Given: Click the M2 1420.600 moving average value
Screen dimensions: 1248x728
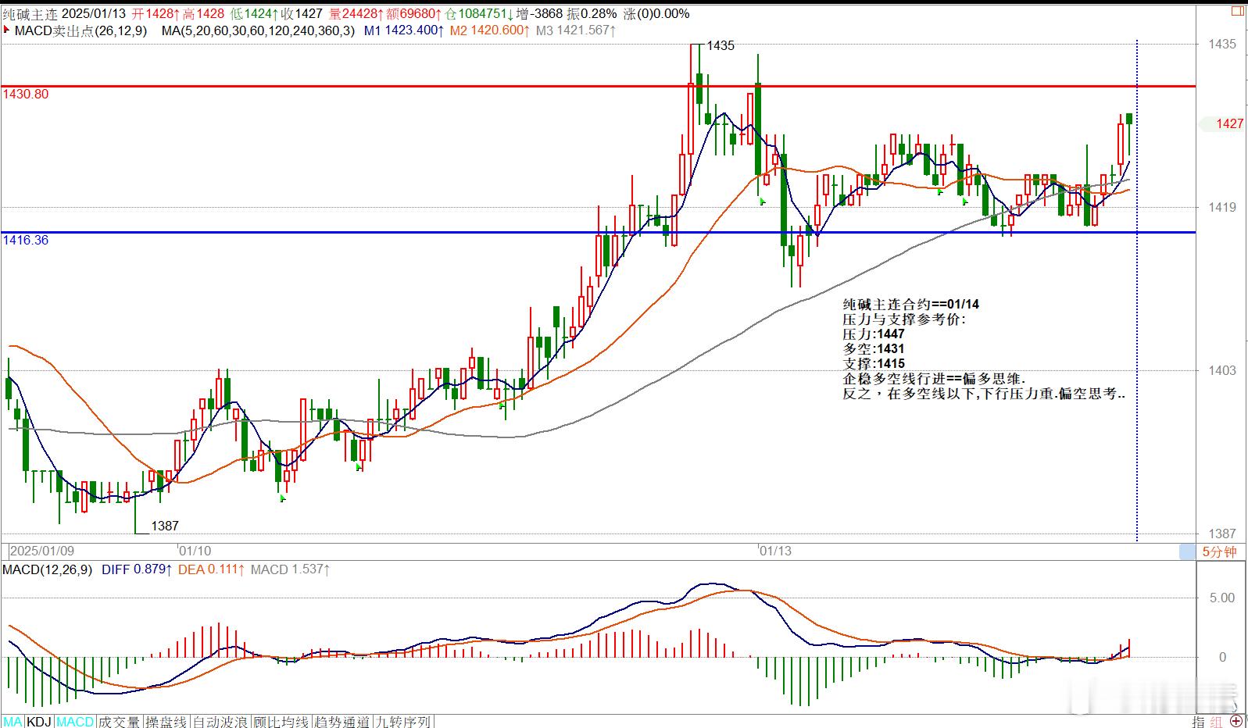Looking at the screenshot, I should [x=490, y=31].
